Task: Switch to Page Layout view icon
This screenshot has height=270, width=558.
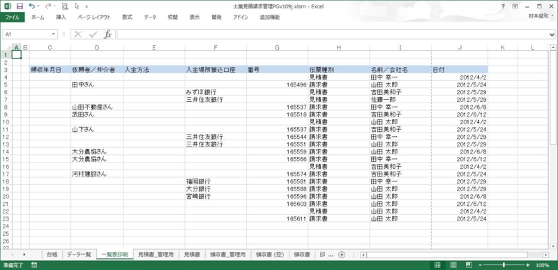Action: coord(453,265)
